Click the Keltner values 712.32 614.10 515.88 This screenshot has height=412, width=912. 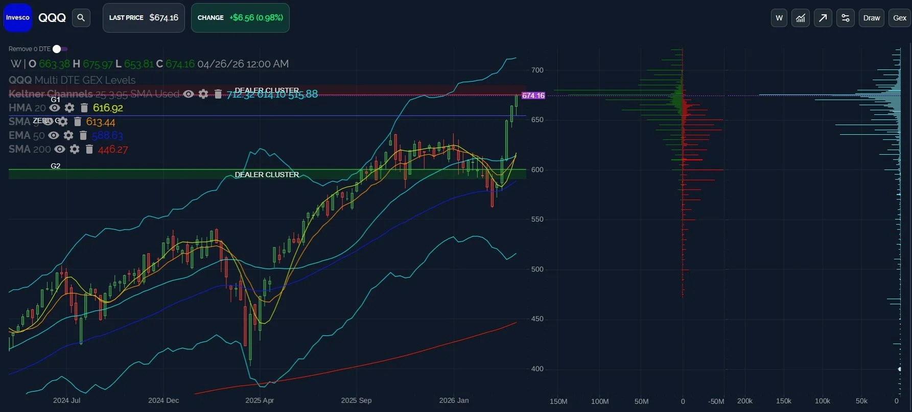pyautogui.click(x=272, y=94)
